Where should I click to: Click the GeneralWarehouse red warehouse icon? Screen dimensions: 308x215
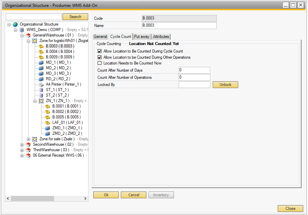tap(28, 35)
